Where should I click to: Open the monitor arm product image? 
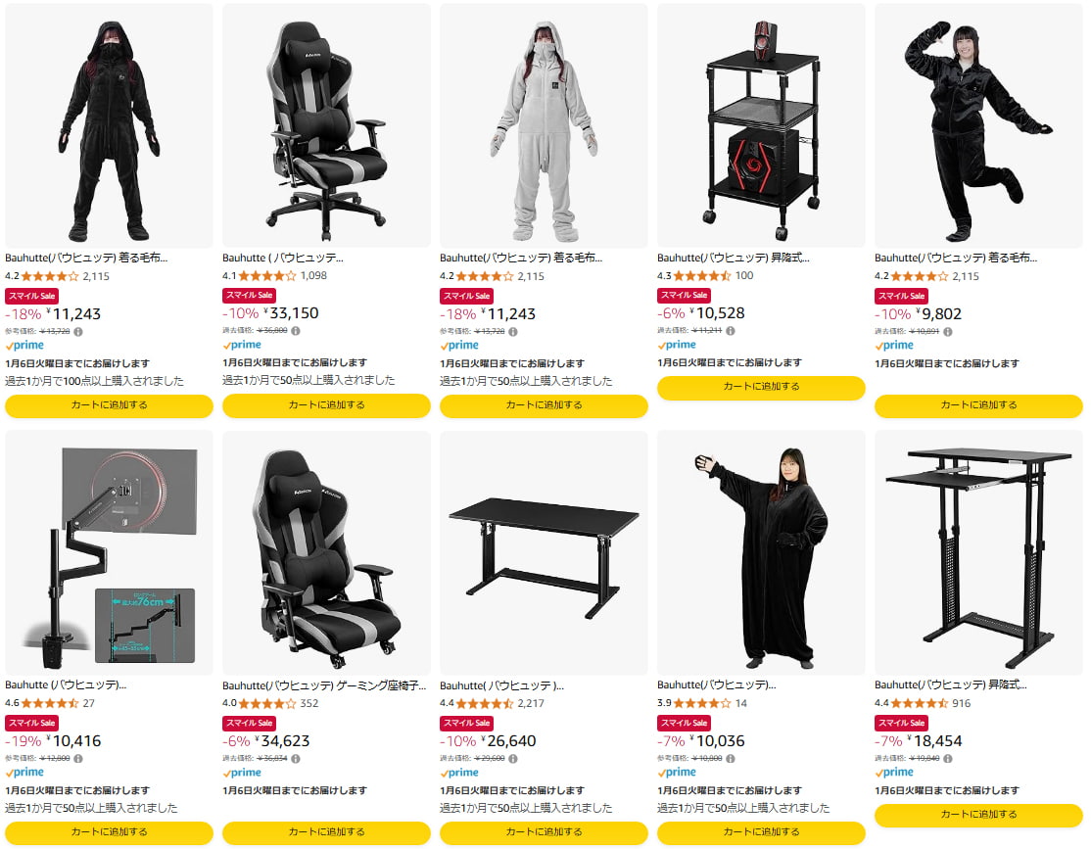[x=110, y=552]
